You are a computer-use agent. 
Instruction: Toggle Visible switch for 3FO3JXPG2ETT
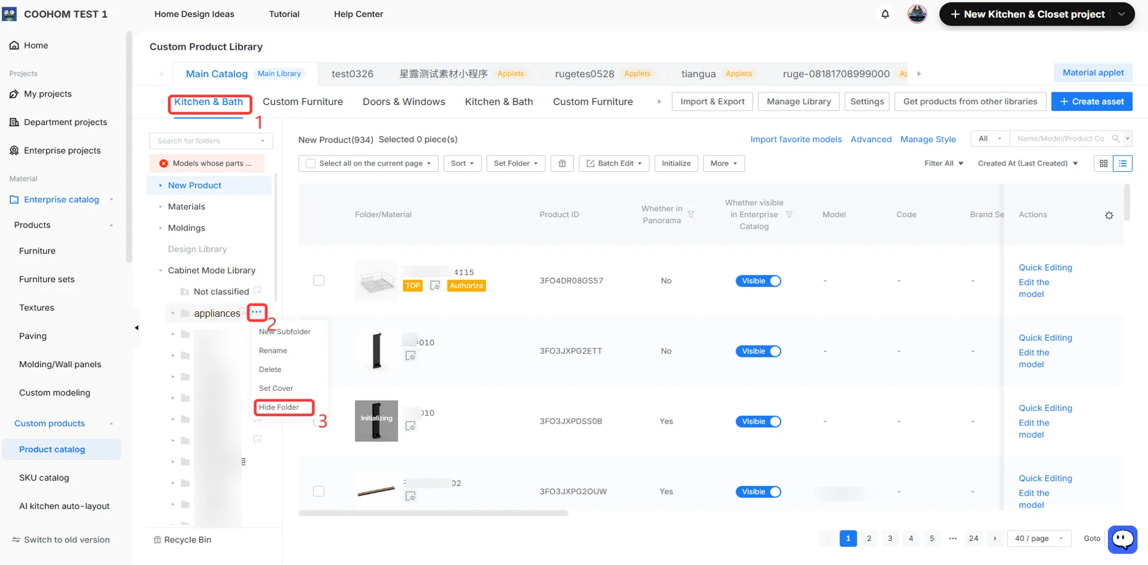[x=758, y=351]
